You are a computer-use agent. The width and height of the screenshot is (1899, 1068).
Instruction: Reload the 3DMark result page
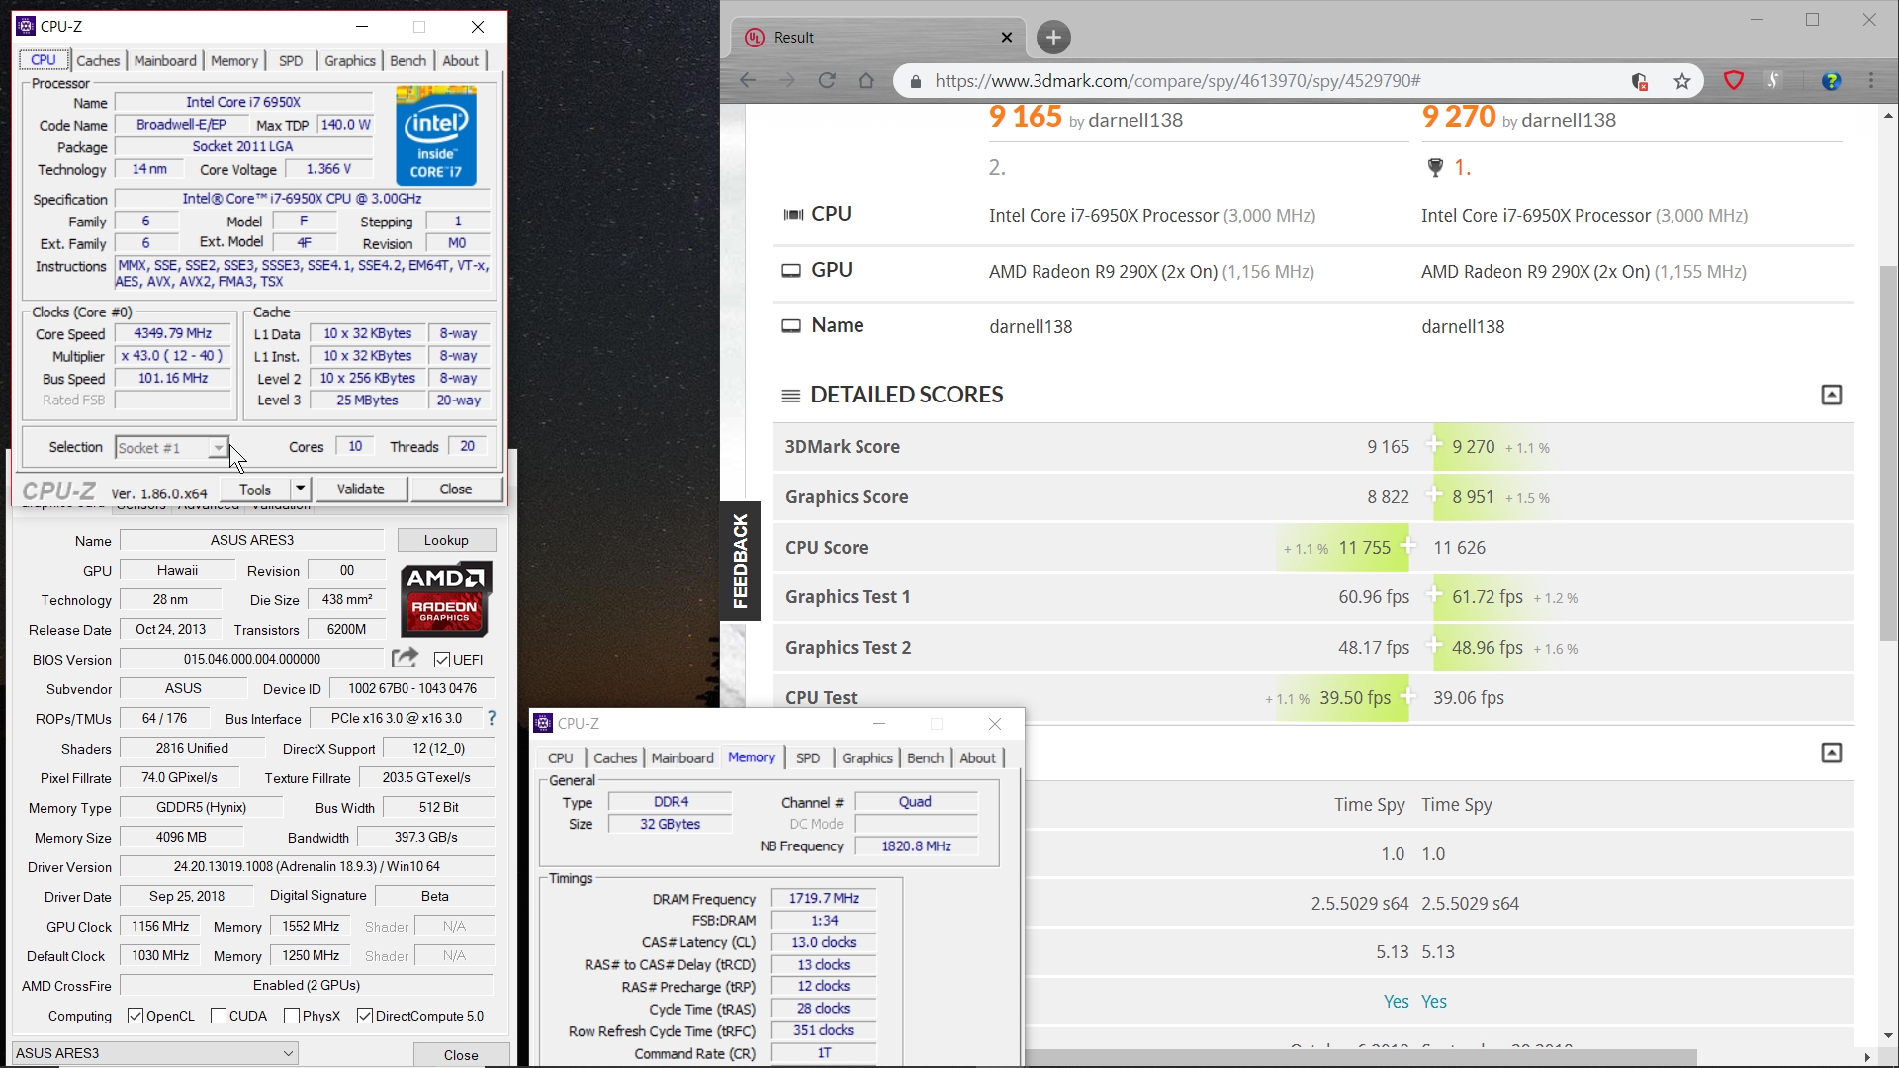pos(827,81)
